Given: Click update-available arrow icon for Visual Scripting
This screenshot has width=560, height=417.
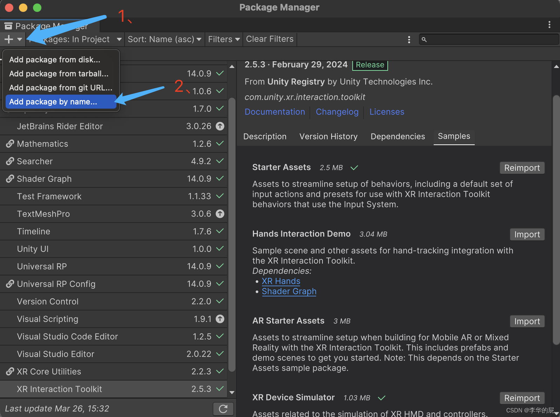Looking at the screenshot, I should tap(220, 319).
